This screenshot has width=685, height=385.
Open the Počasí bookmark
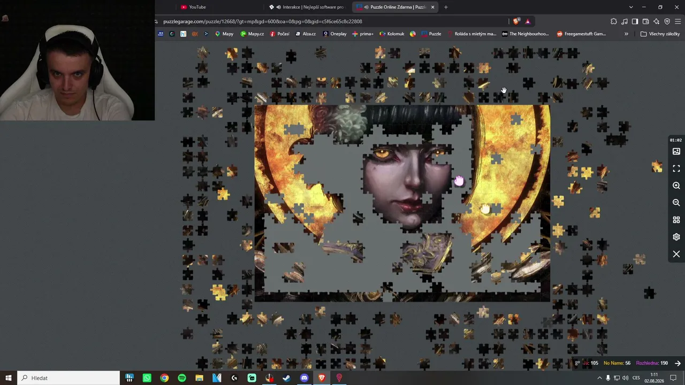click(280, 34)
